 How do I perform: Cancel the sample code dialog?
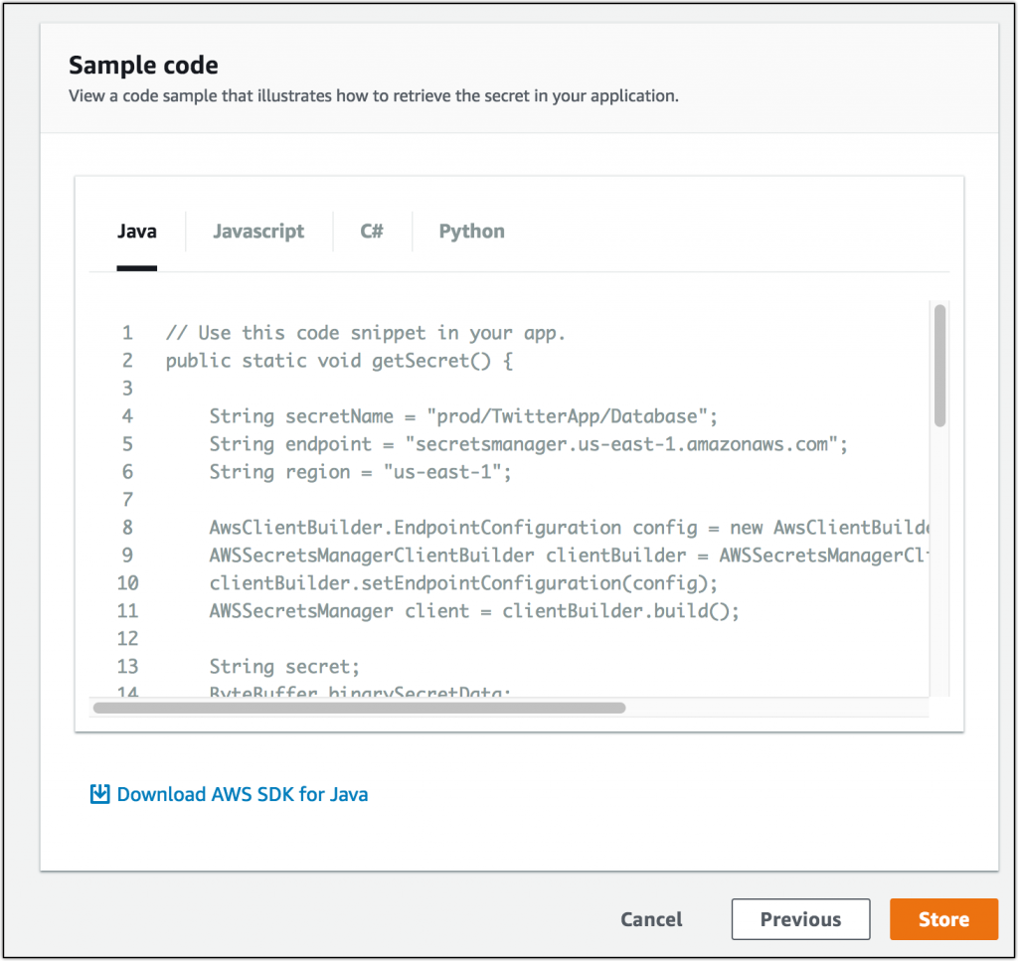point(651,918)
